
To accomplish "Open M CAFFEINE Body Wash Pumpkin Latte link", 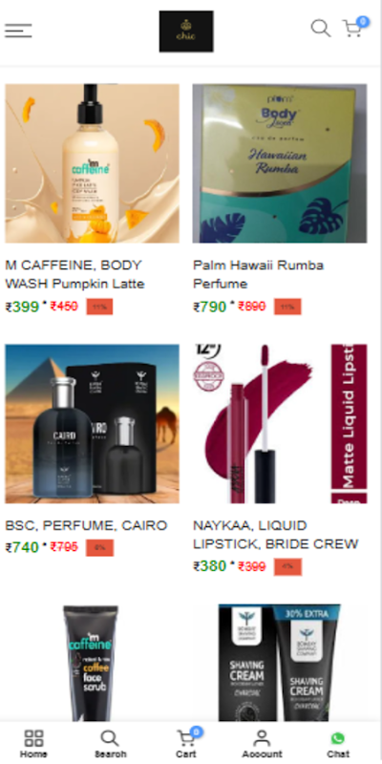I will 75,274.
